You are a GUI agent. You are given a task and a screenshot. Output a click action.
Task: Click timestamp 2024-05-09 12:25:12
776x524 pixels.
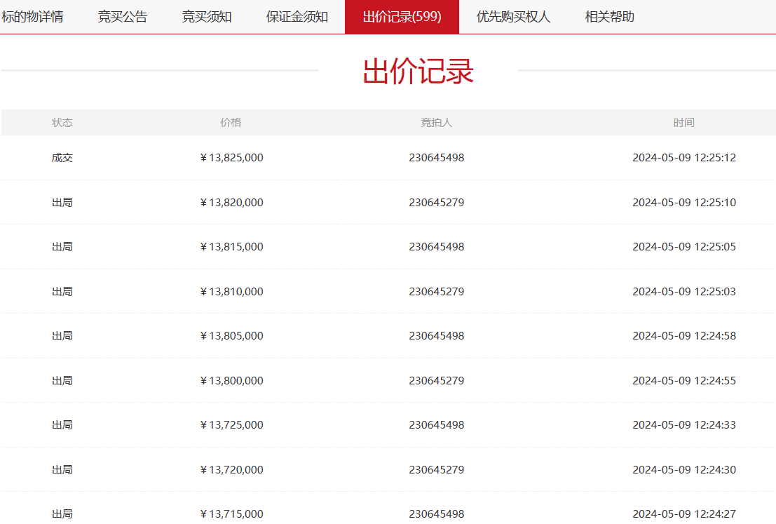tap(684, 158)
